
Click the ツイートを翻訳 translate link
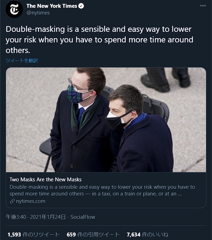pyautogui.click(x=22, y=60)
